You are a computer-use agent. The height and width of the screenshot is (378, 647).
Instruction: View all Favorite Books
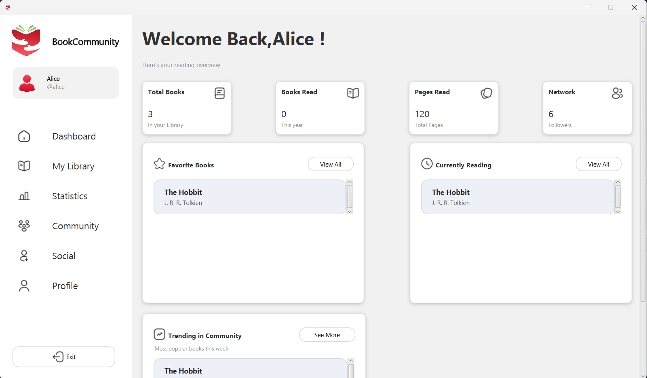coord(331,164)
